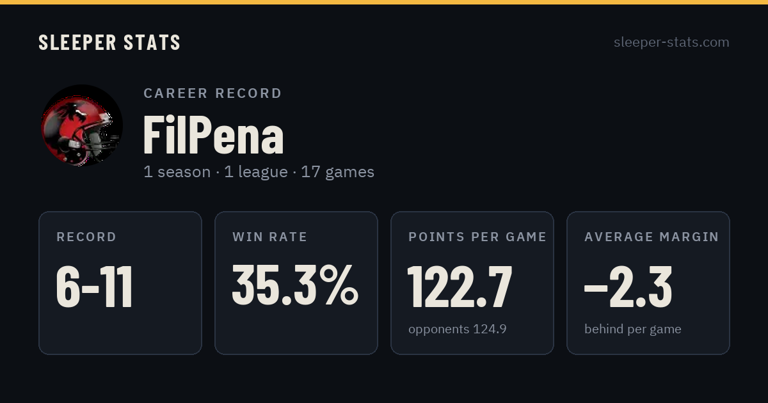Click the orange top accent bar
The image size is (768, 403).
click(x=384, y=2)
